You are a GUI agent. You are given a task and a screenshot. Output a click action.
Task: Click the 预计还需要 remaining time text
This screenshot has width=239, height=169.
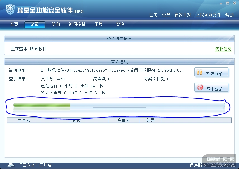73,93
